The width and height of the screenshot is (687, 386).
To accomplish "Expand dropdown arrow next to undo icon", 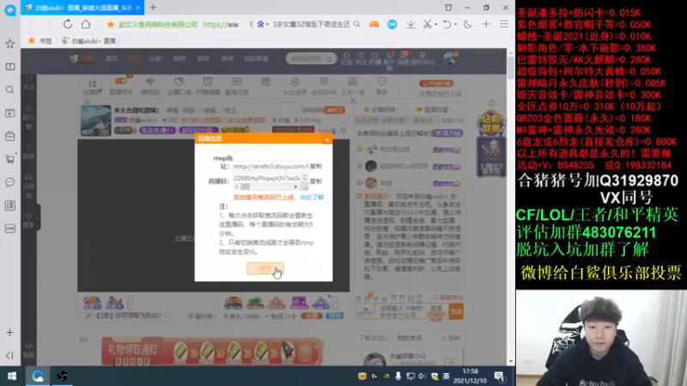I will [456, 25].
